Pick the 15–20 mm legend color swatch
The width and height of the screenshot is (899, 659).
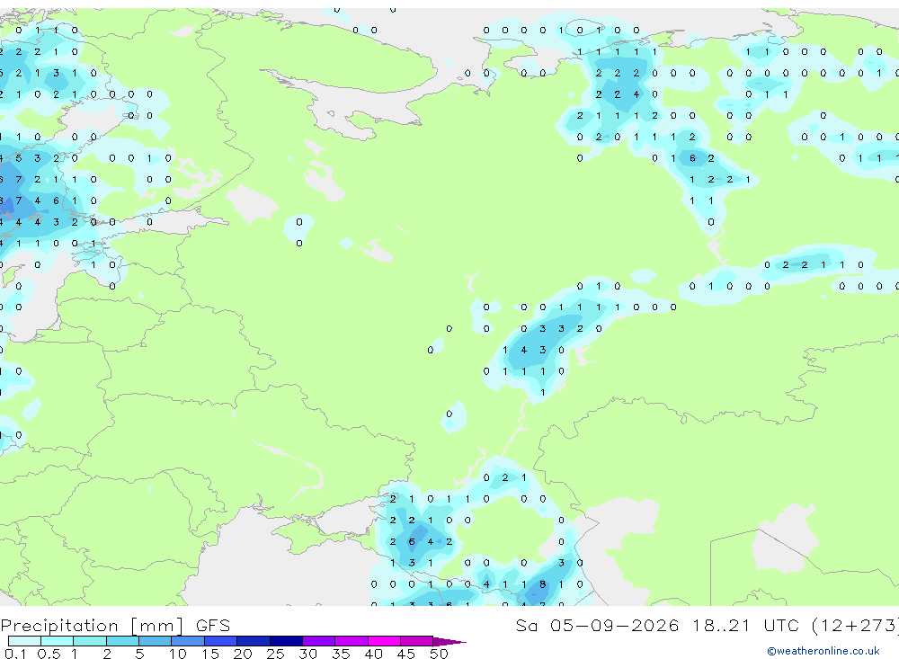[221, 641]
